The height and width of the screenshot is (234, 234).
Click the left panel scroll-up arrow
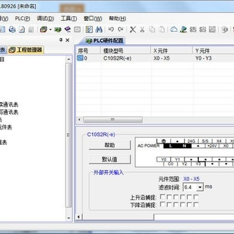click(x=69, y=59)
